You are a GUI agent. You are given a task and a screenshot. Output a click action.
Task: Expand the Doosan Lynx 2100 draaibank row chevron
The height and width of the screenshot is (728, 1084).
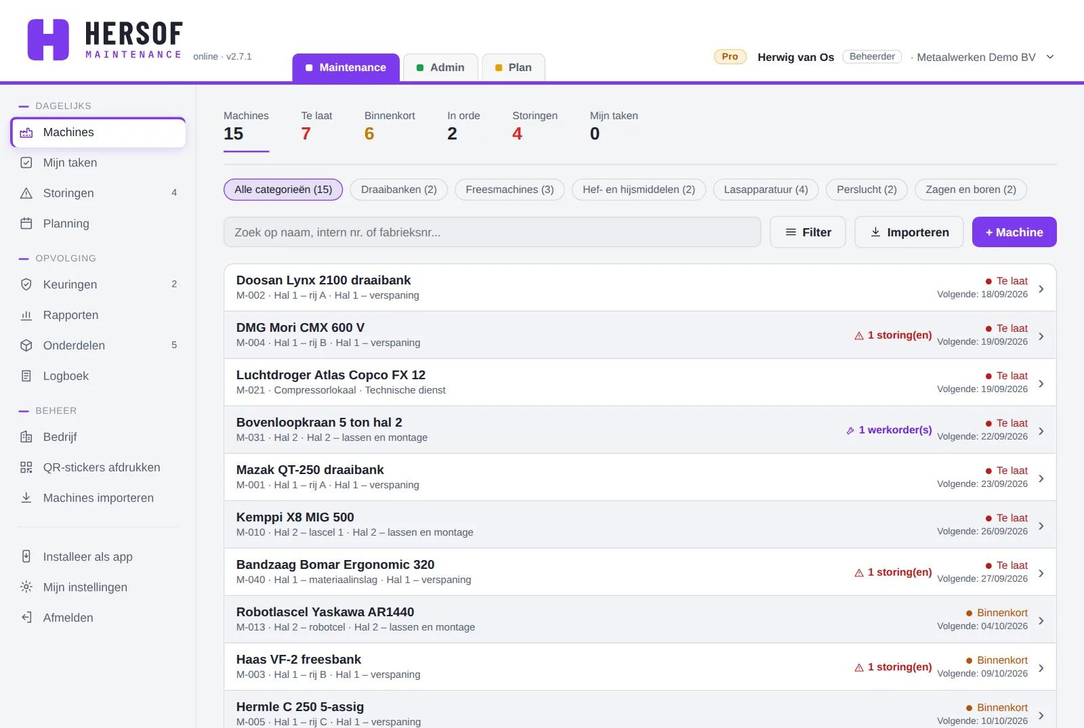tap(1041, 288)
